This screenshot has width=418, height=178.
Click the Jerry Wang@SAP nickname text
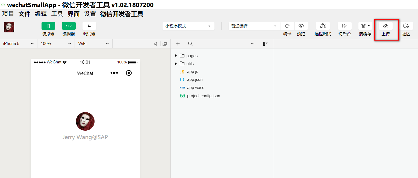85,137
